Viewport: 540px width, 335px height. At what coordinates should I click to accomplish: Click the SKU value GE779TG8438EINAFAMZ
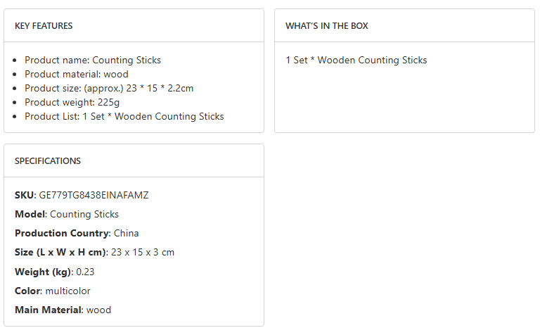click(94, 196)
